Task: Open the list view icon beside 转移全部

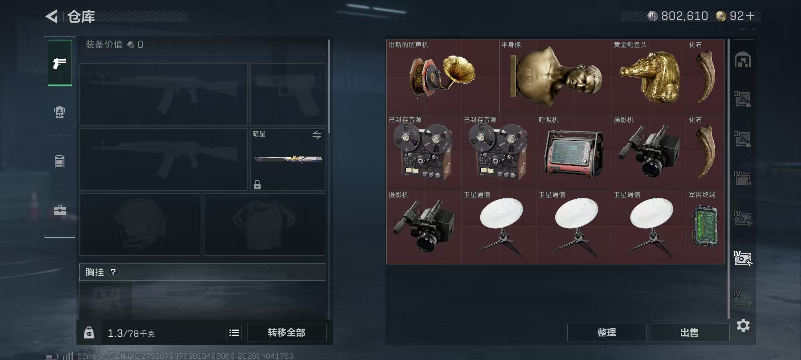Action: [x=234, y=333]
